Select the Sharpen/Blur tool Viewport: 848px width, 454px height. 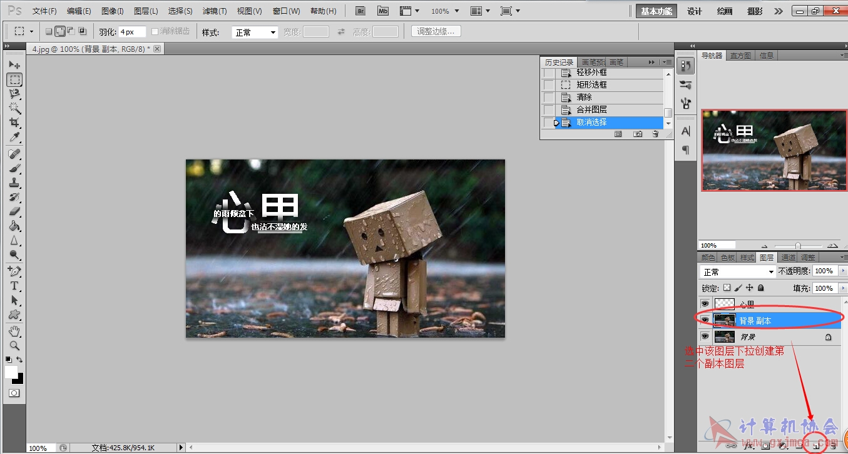14,240
